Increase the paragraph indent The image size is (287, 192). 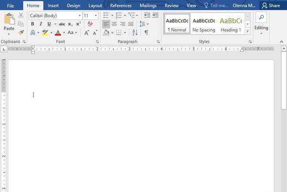(155, 15)
